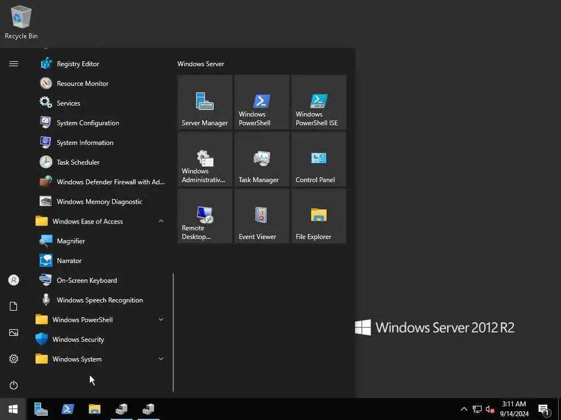This screenshot has height=420, width=561.
Task: Click the muted volume tray icon
Action: (490, 409)
